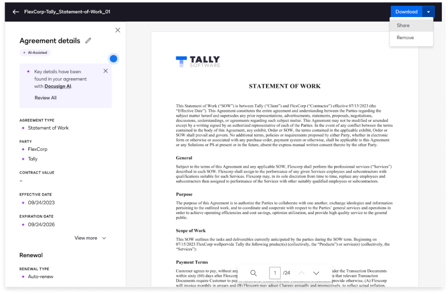Click the blue circle indicator
448x294 pixels.
click(113, 58)
